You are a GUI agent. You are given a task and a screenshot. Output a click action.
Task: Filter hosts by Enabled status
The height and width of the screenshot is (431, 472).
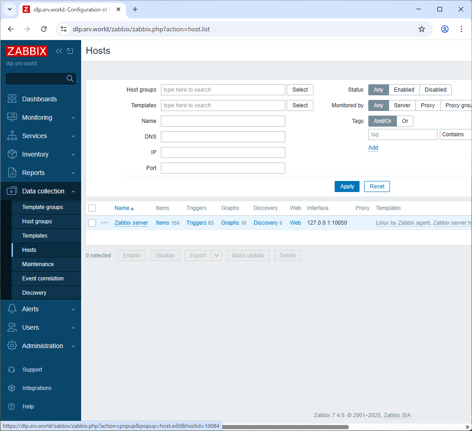click(404, 89)
